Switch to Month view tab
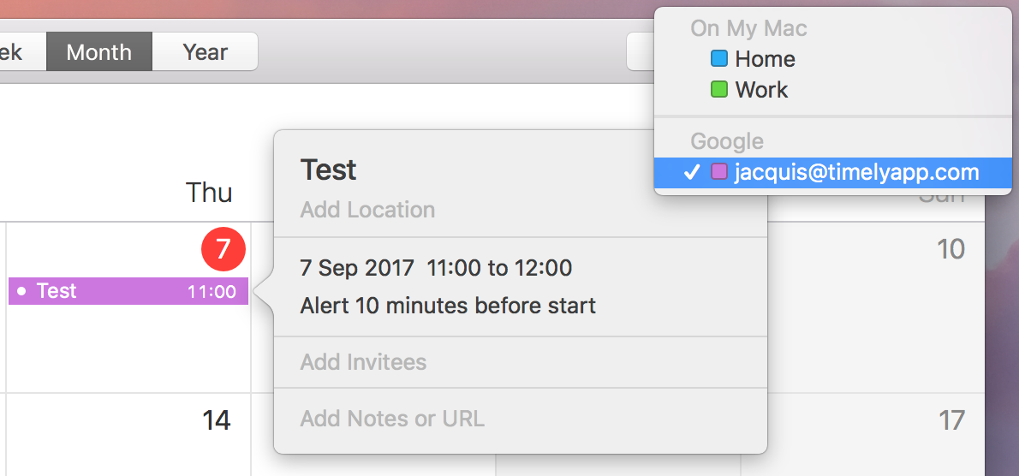Screen dimensions: 1019x476 [x=98, y=52]
